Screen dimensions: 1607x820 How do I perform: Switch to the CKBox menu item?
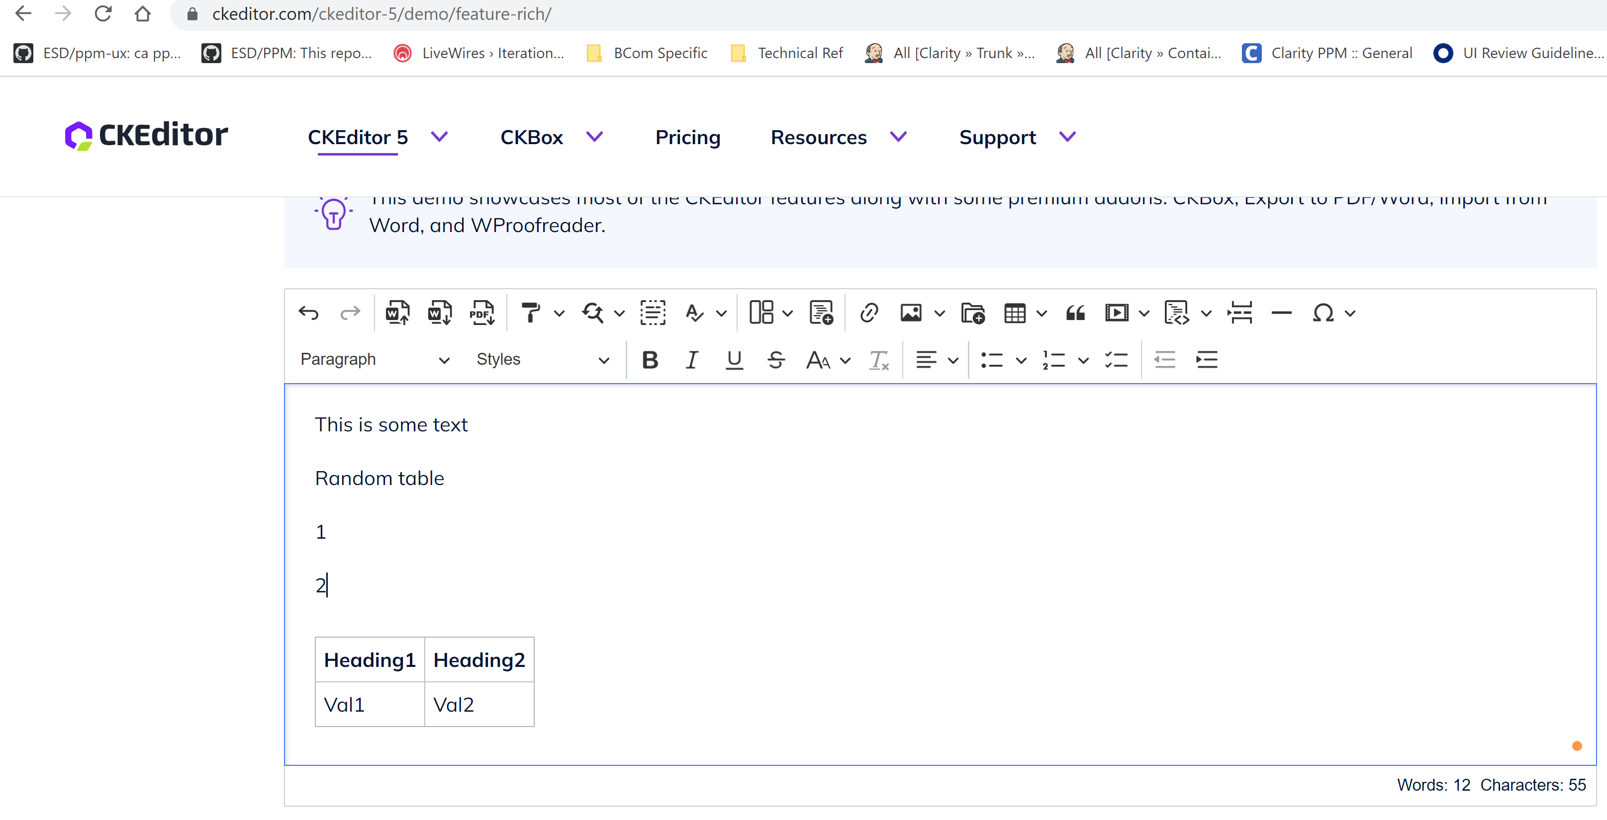[x=532, y=137]
